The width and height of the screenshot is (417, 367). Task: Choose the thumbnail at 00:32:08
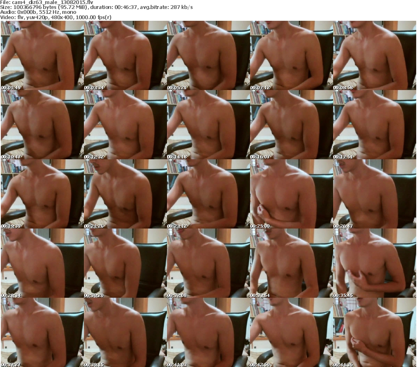(208, 263)
